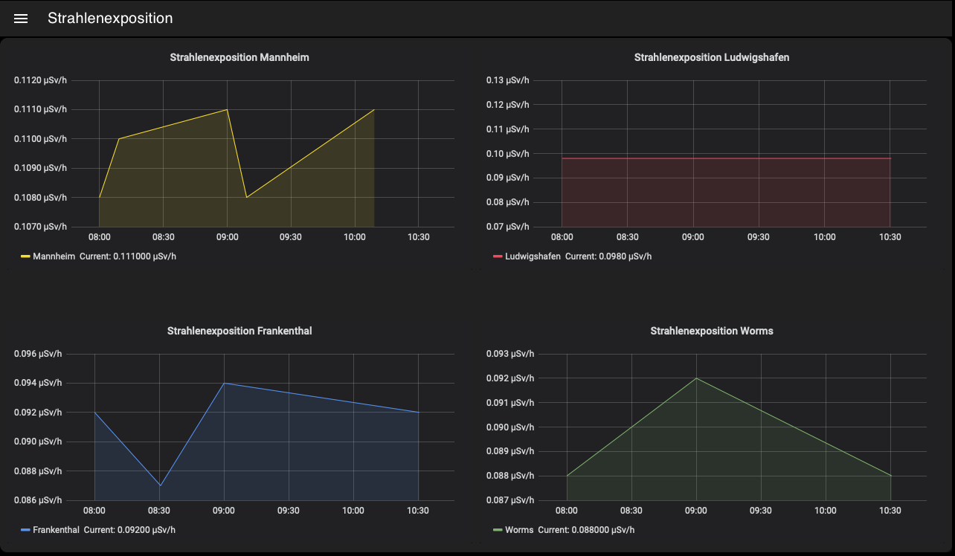Click the 10:00 time label on Worms chart
This screenshot has height=556, width=955.
pyautogui.click(x=826, y=511)
